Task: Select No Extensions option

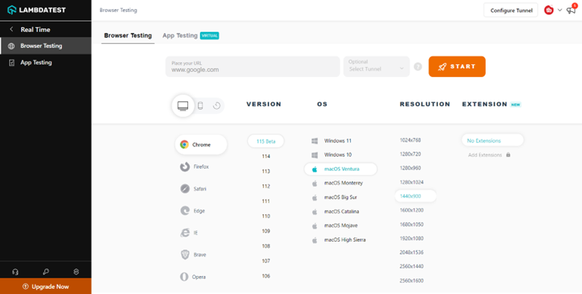Action: click(x=492, y=140)
